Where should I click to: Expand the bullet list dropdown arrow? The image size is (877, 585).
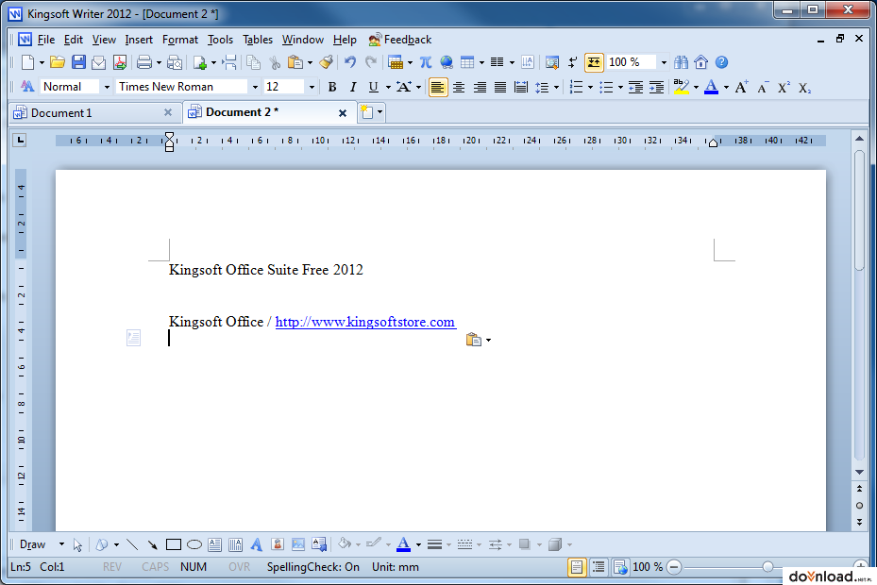point(621,87)
